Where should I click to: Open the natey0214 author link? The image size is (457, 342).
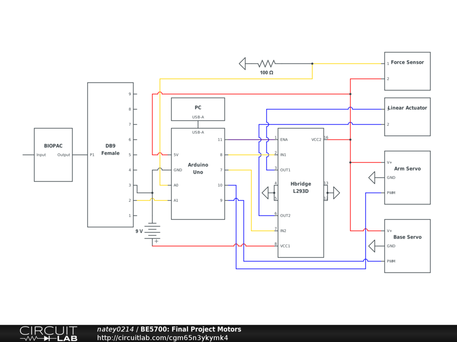click(x=115, y=330)
